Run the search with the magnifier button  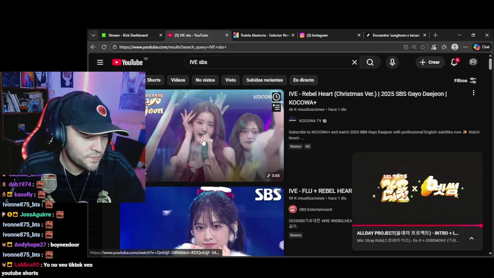click(x=370, y=62)
